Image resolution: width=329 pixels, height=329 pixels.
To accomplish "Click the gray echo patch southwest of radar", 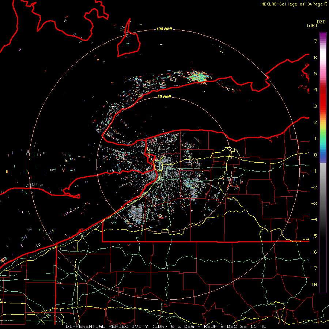I will [x=136, y=214].
